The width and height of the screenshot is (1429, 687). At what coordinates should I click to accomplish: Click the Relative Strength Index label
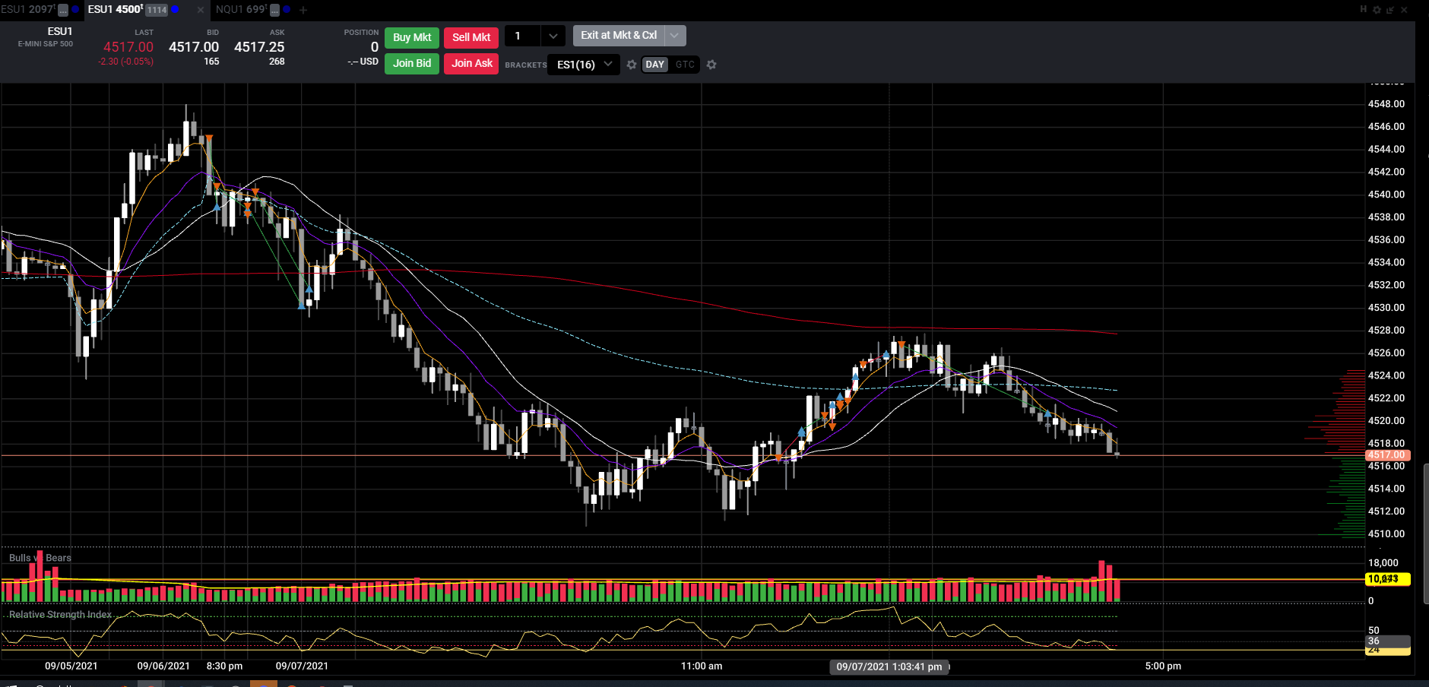60,615
